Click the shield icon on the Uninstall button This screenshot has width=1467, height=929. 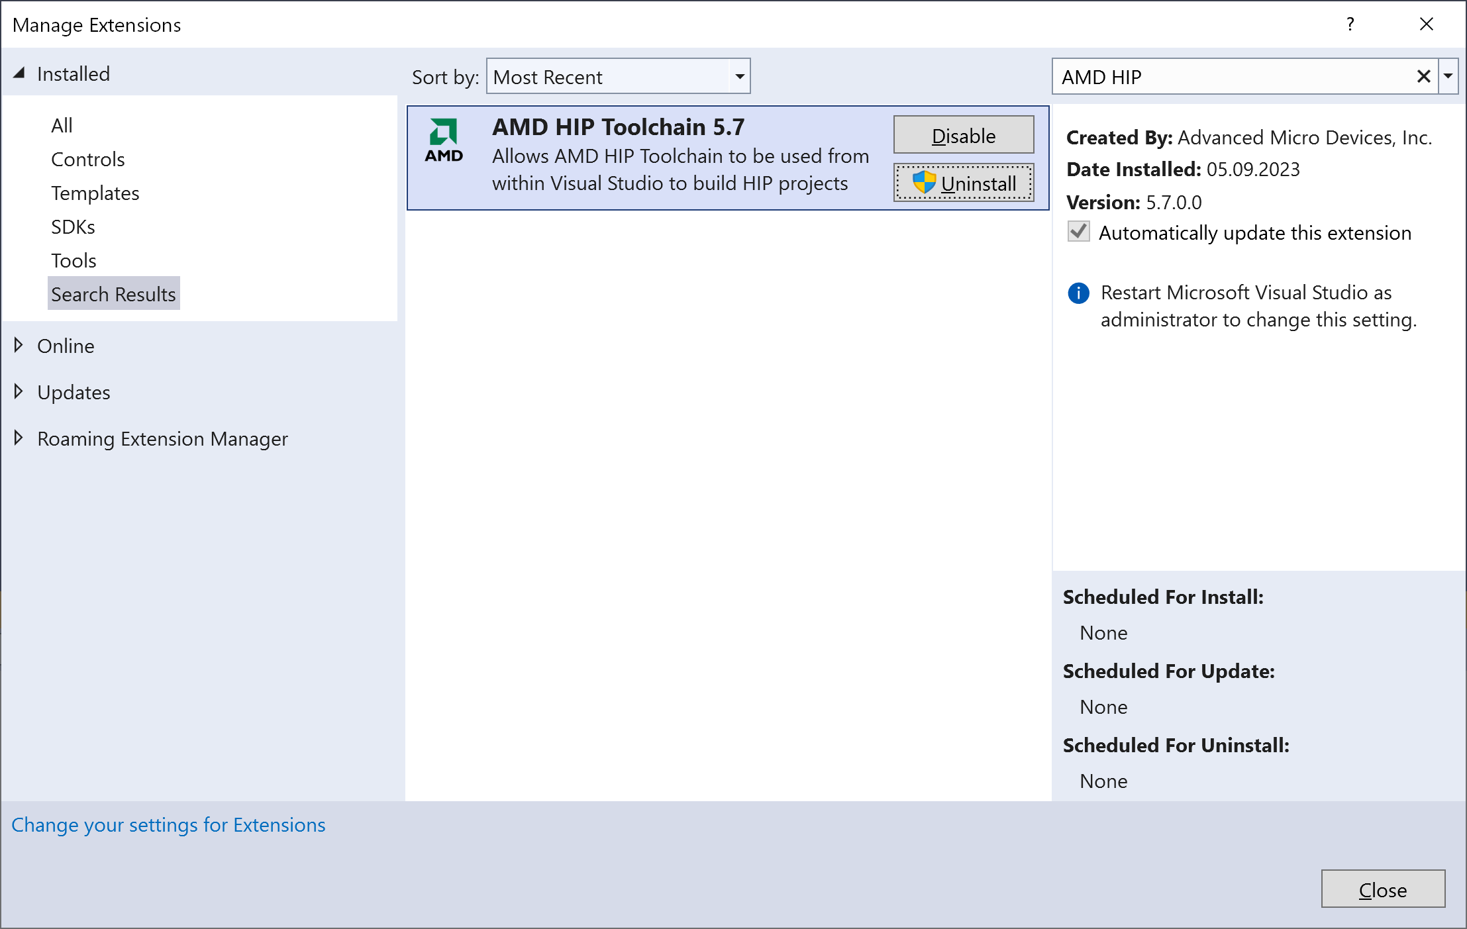[x=924, y=183]
